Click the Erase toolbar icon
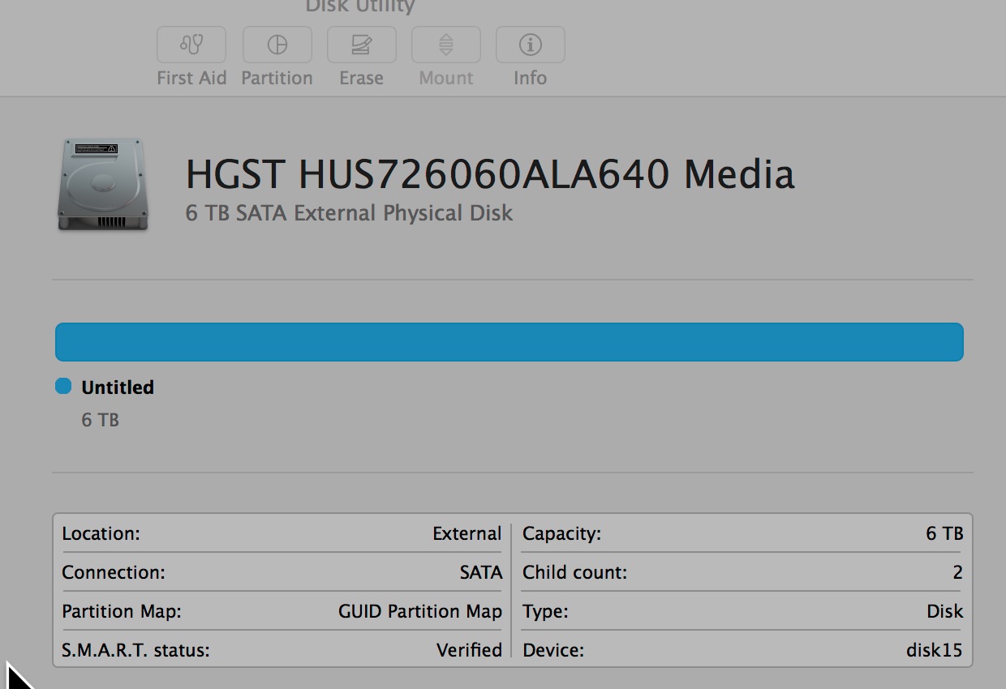Image resolution: width=1006 pixels, height=689 pixels. (x=362, y=45)
